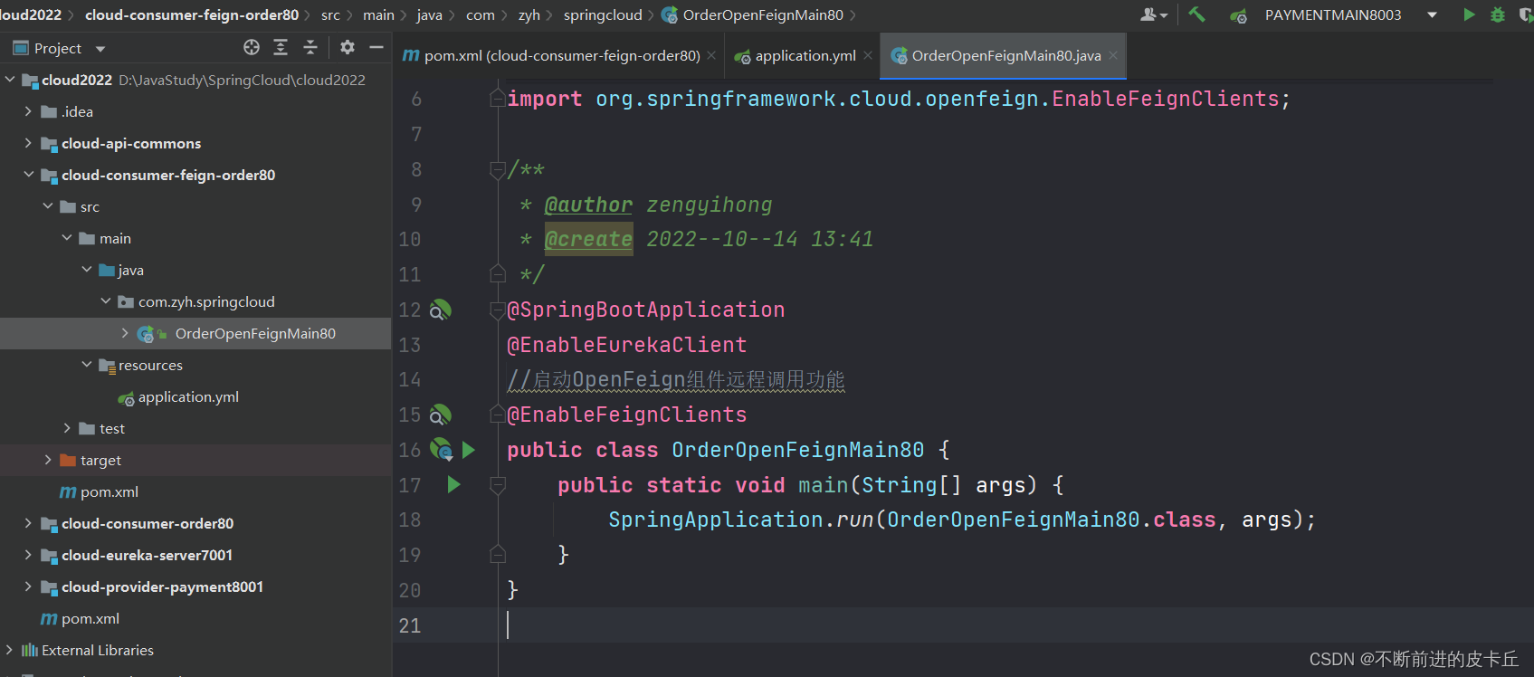The width and height of the screenshot is (1534, 677).
Task: Click the class gutter icon on line 16
Action: tap(441, 450)
